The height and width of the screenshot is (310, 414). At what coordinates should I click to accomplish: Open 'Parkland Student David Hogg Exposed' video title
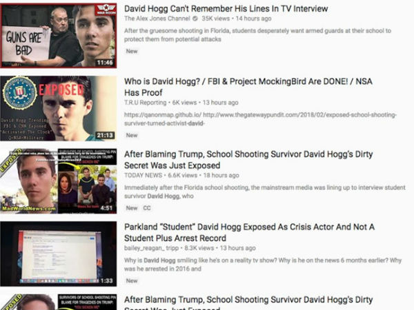point(249,233)
